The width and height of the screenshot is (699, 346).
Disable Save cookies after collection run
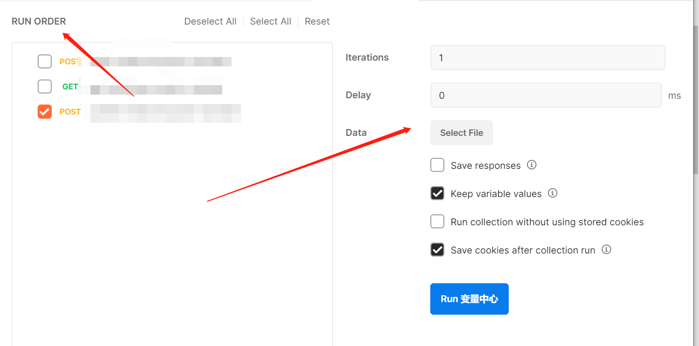pos(437,250)
